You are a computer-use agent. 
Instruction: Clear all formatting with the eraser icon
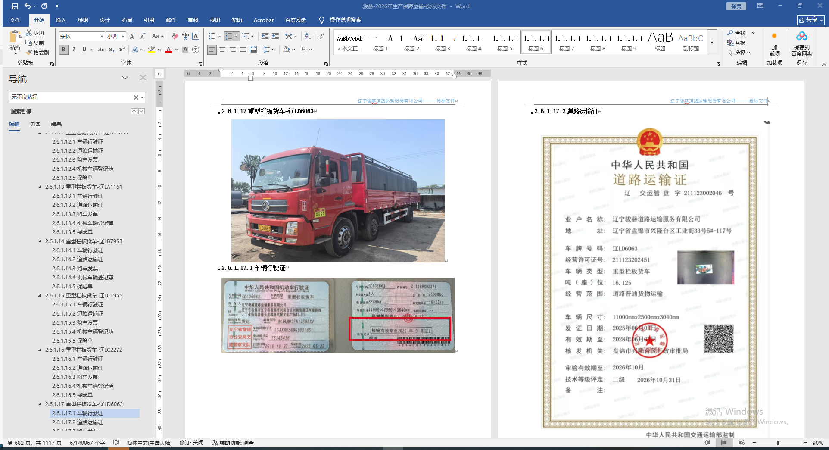click(x=175, y=37)
